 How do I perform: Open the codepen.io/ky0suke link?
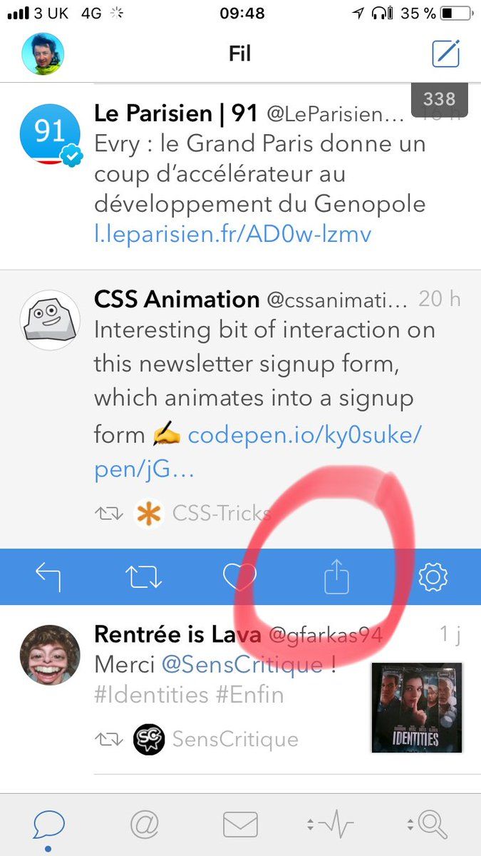(x=304, y=434)
